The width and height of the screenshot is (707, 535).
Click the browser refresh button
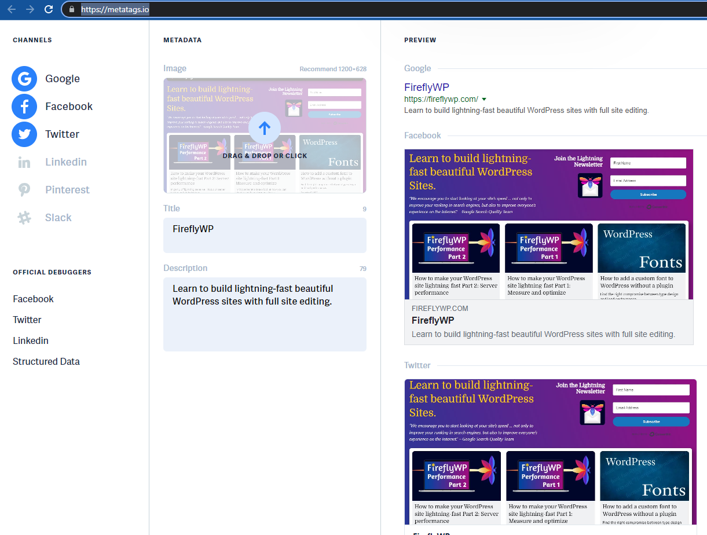[x=49, y=9]
